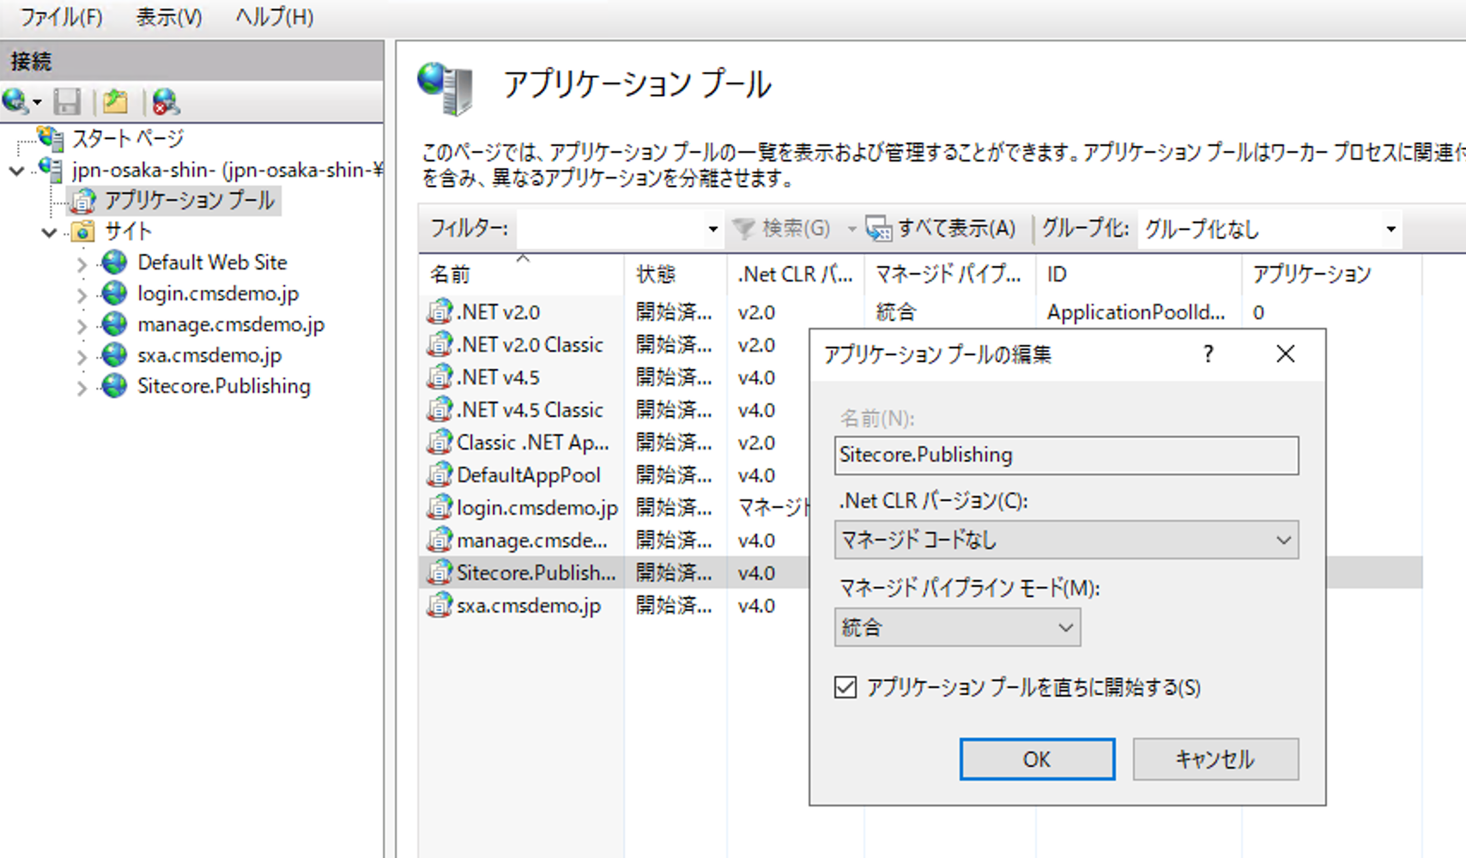
Task: Sort by the ID column header
Action: [1139, 275]
